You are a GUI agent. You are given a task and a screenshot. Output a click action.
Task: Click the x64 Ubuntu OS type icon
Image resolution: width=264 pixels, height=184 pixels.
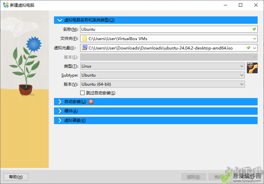click(x=252, y=68)
